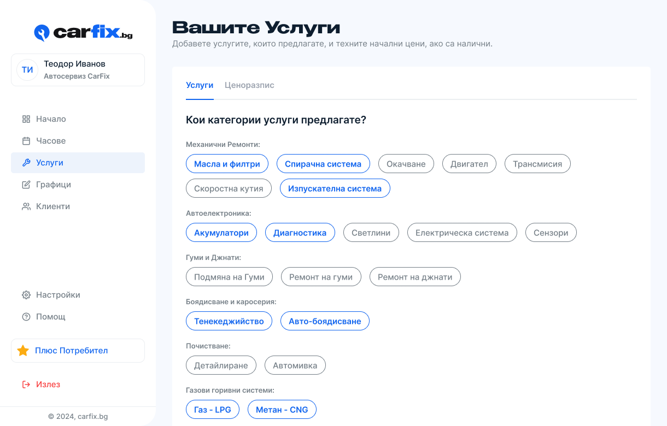Image resolution: width=667 pixels, height=426 pixels.
Task: Deselect the Масла и филтри category
Action: pyautogui.click(x=227, y=164)
